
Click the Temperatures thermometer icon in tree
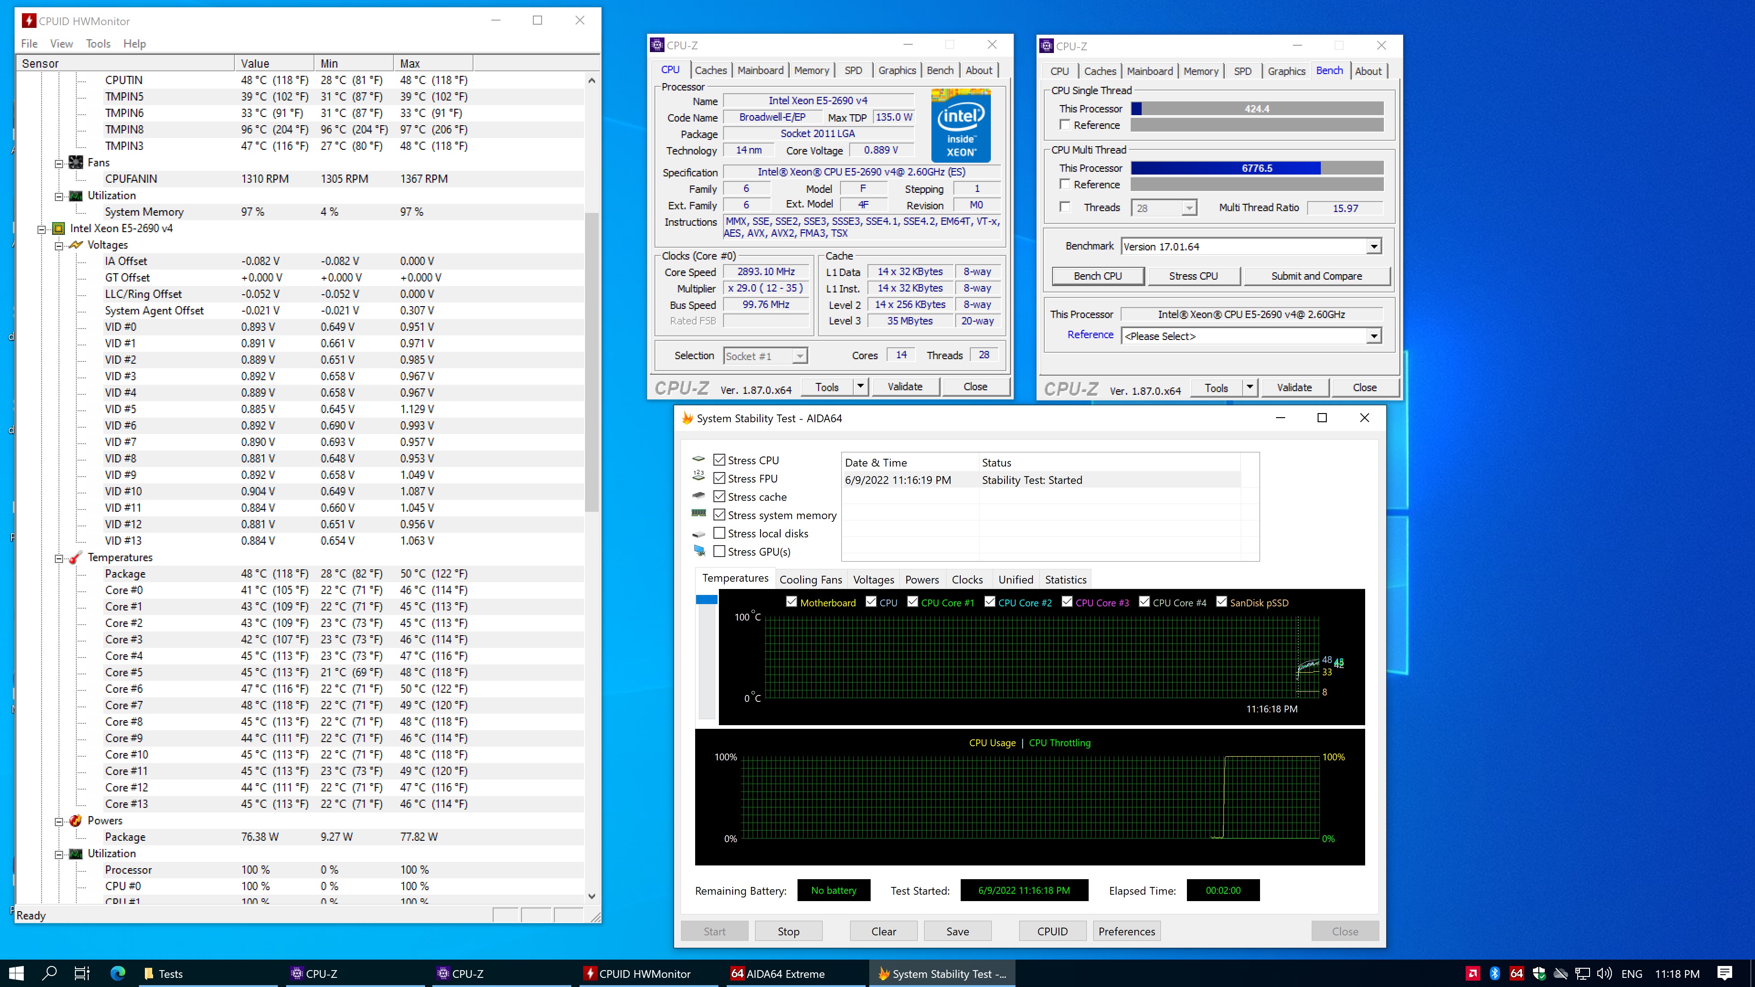pos(76,557)
